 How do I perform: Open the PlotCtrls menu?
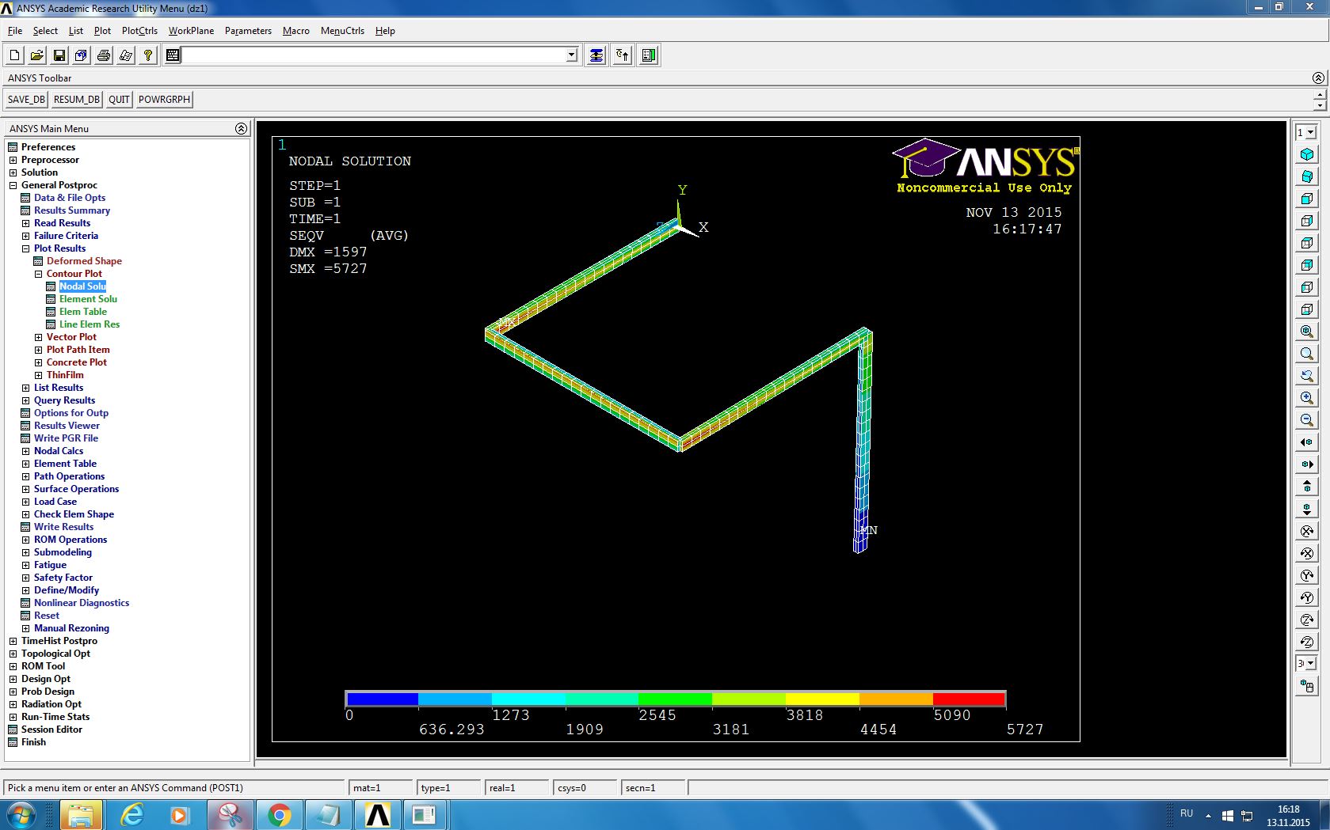click(139, 31)
